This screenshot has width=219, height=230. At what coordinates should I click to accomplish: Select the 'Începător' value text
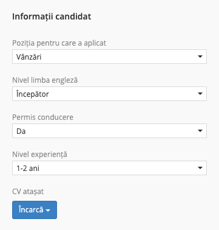click(x=33, y=94)
